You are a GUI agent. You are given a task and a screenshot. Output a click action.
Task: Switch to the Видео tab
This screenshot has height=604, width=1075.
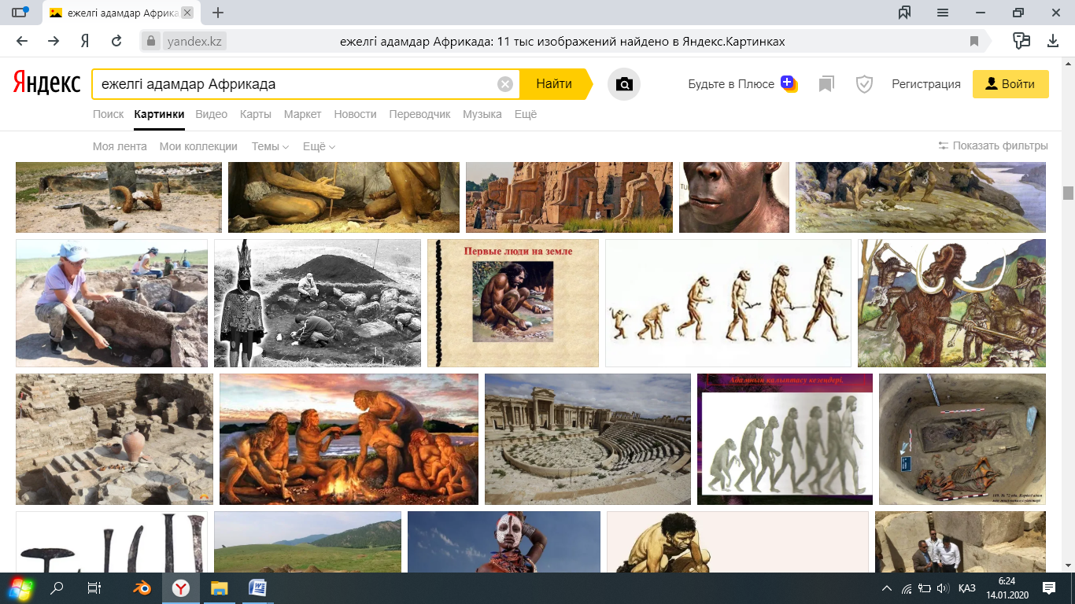[211, 114]
